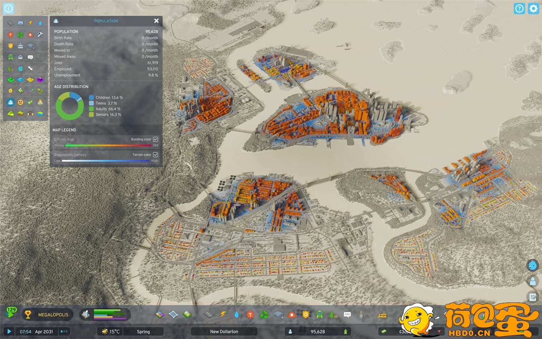Click the New Dollarton city name field
The width and height of the screenshot is (542, 339).
coord(224,331)
